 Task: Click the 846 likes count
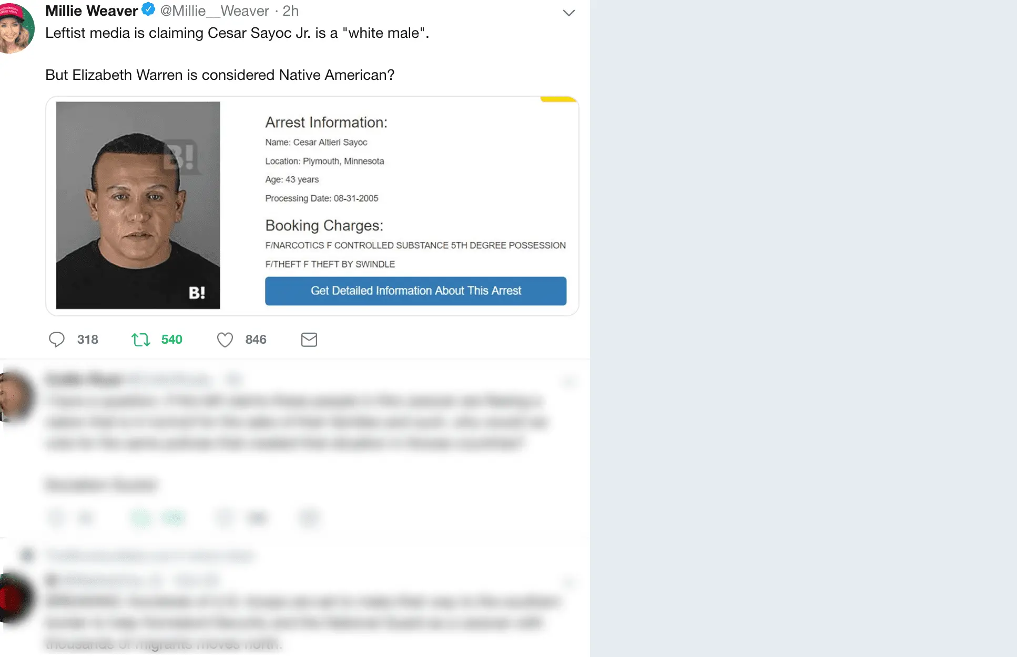(256, 340)
